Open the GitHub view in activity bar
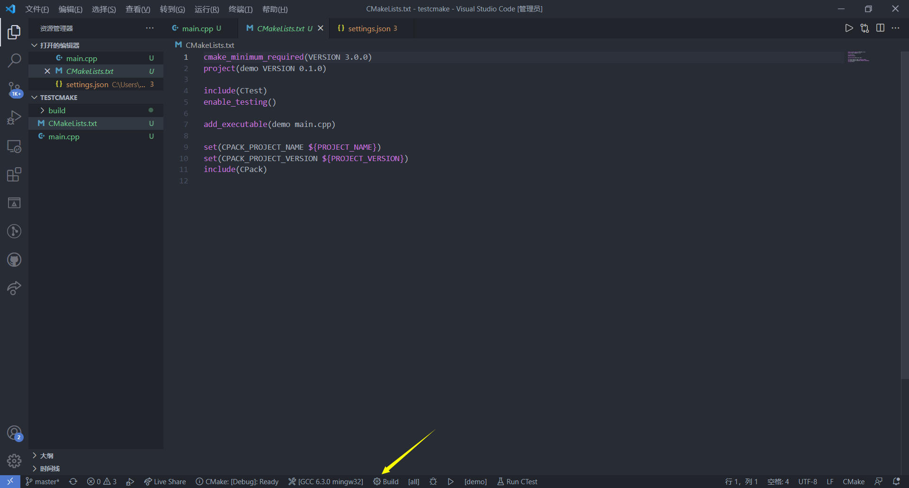Viewport: 909px width, 488px height. click(14, 260)
